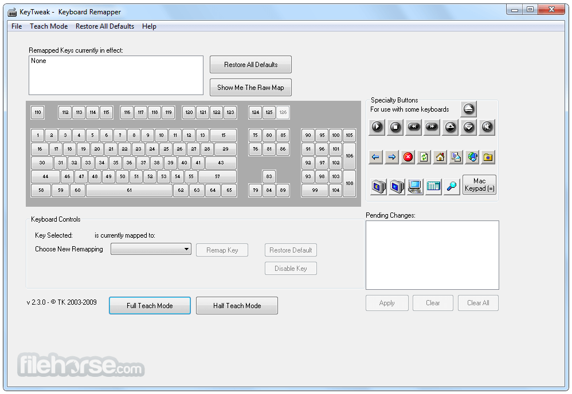Select the browser Refresh icon

click(x=424, y=157)
